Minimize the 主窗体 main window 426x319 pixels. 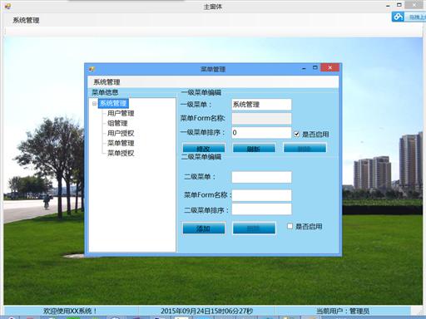point(388,5)
